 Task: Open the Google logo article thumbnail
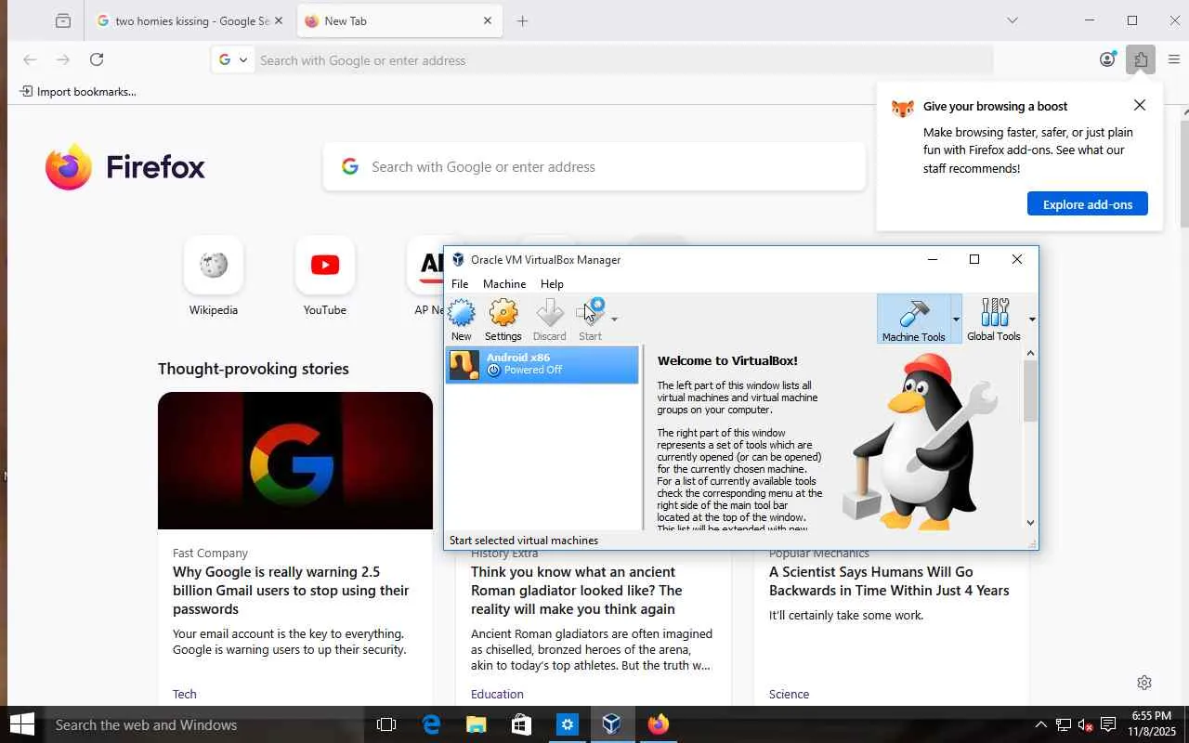[x=295, y=461]
